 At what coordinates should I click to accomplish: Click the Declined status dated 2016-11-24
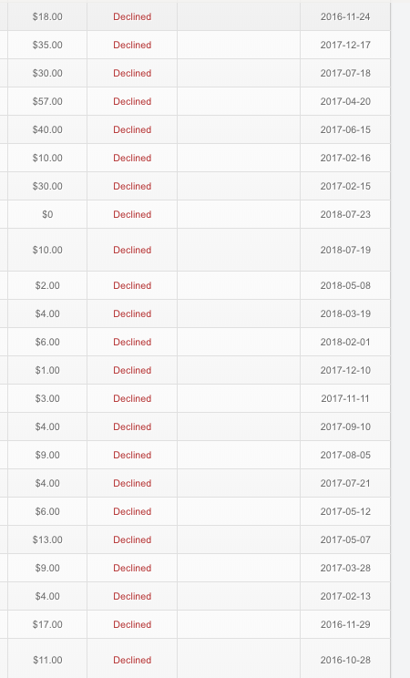pyautogui.click(x=132, y=17)
